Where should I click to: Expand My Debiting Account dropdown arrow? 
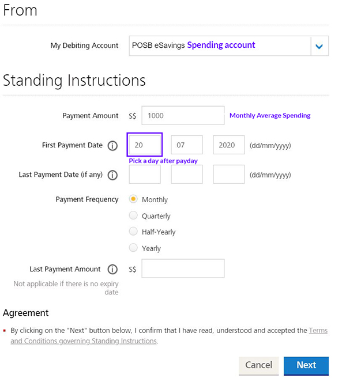319,46
